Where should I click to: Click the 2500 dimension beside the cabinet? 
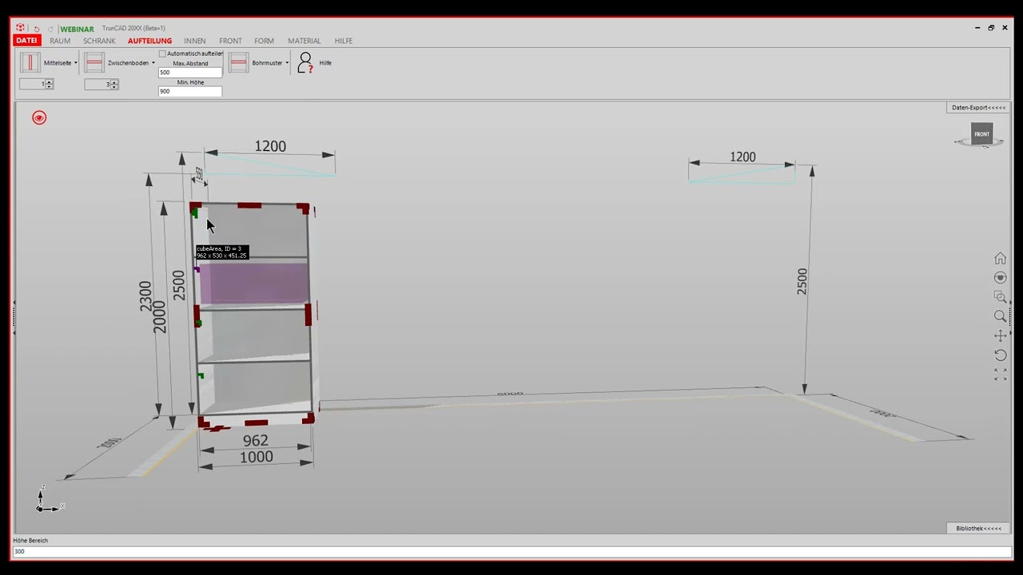(x=179, y=285)
